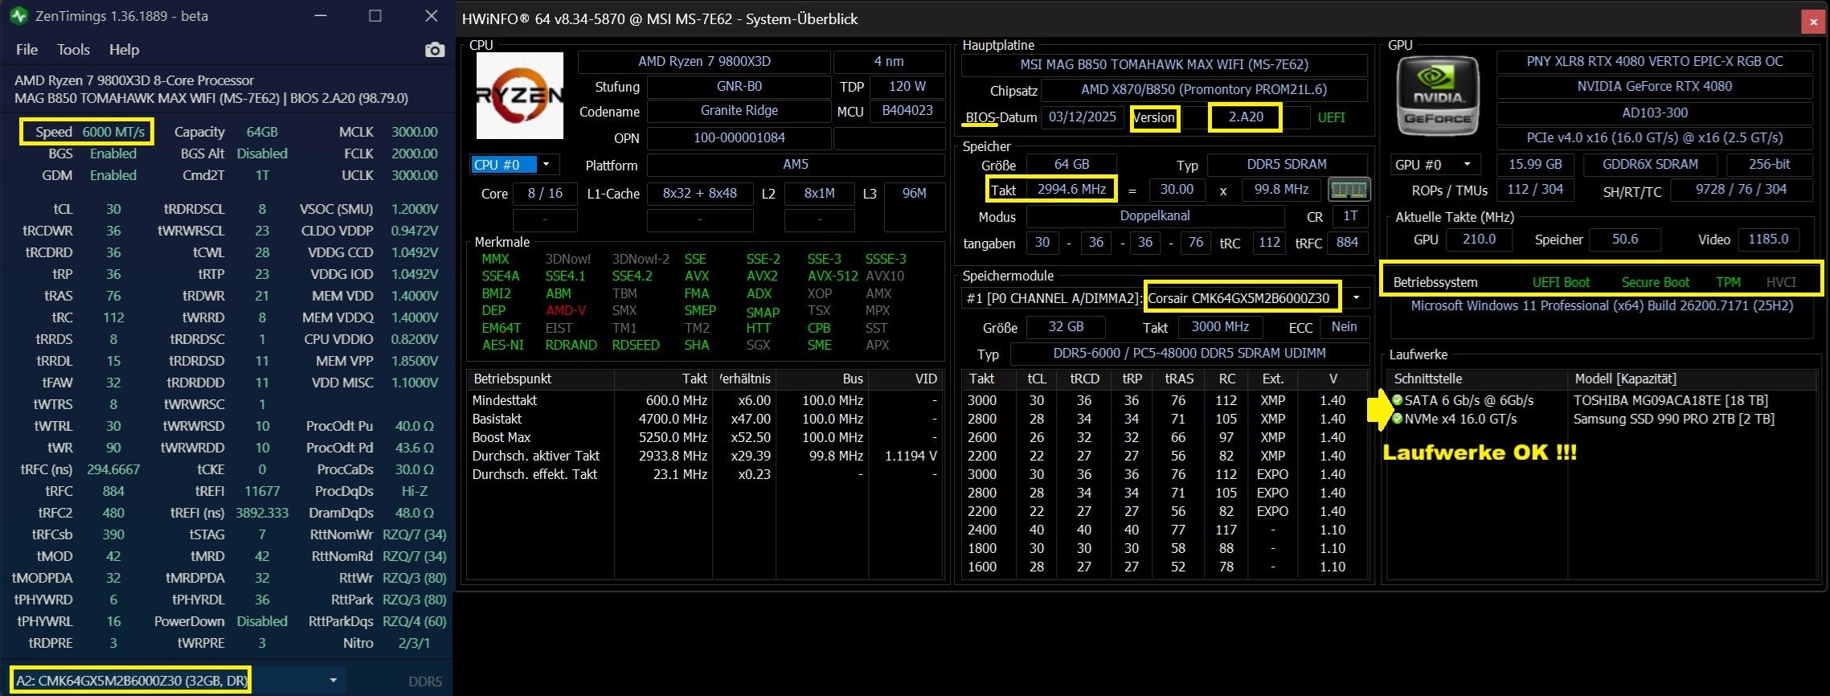1830x696 pixels.
Task: Click the UEFI Boot status label
Action: coord(1561,283)
